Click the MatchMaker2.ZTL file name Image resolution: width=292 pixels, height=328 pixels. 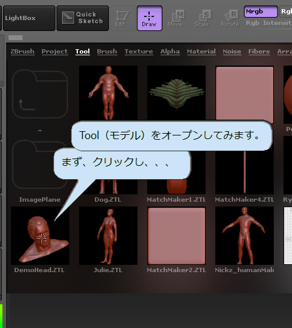(176, 270)
